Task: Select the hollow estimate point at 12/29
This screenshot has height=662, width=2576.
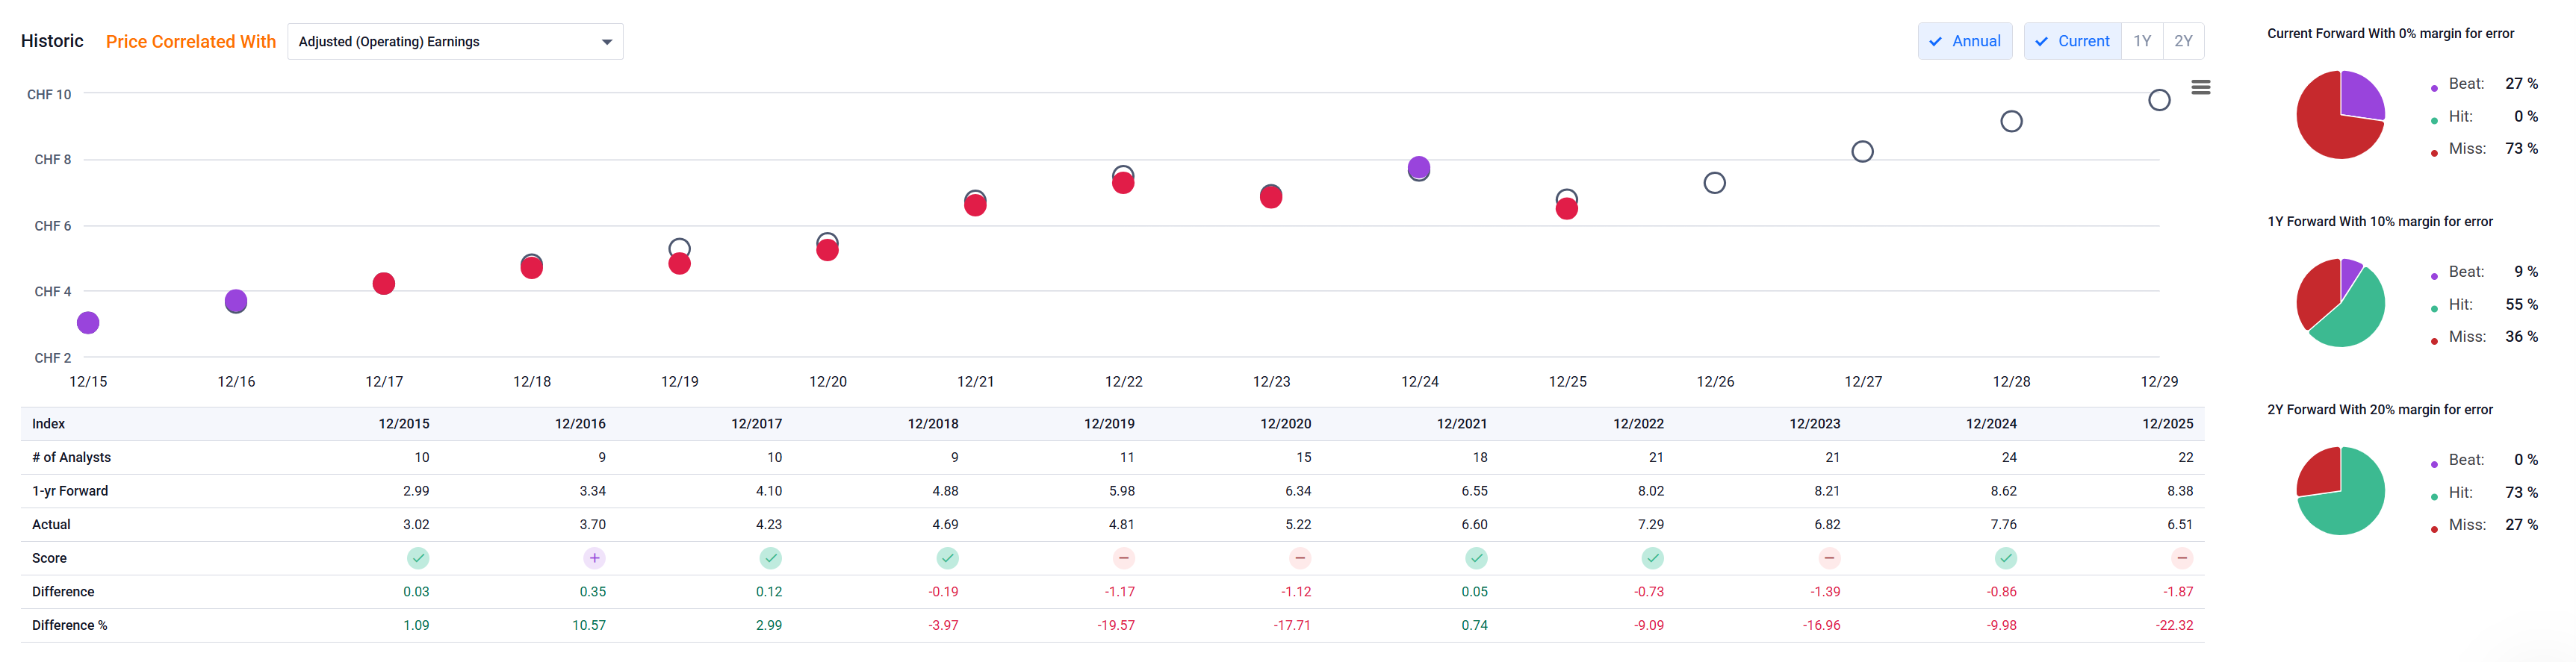Action: pos(2159,100)
